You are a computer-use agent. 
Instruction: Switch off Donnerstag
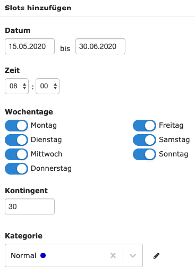click(16, 169)
